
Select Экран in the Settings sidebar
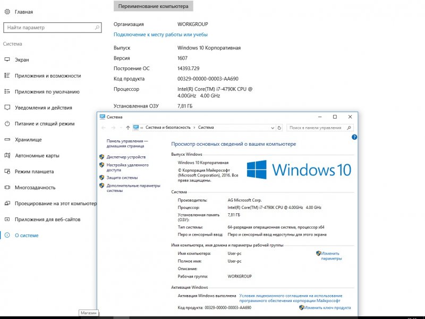click(22, 60)
